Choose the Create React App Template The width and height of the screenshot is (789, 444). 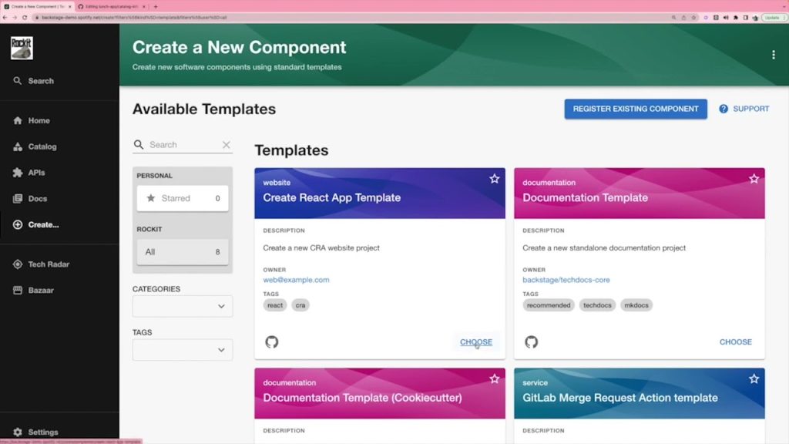(475, 342)
